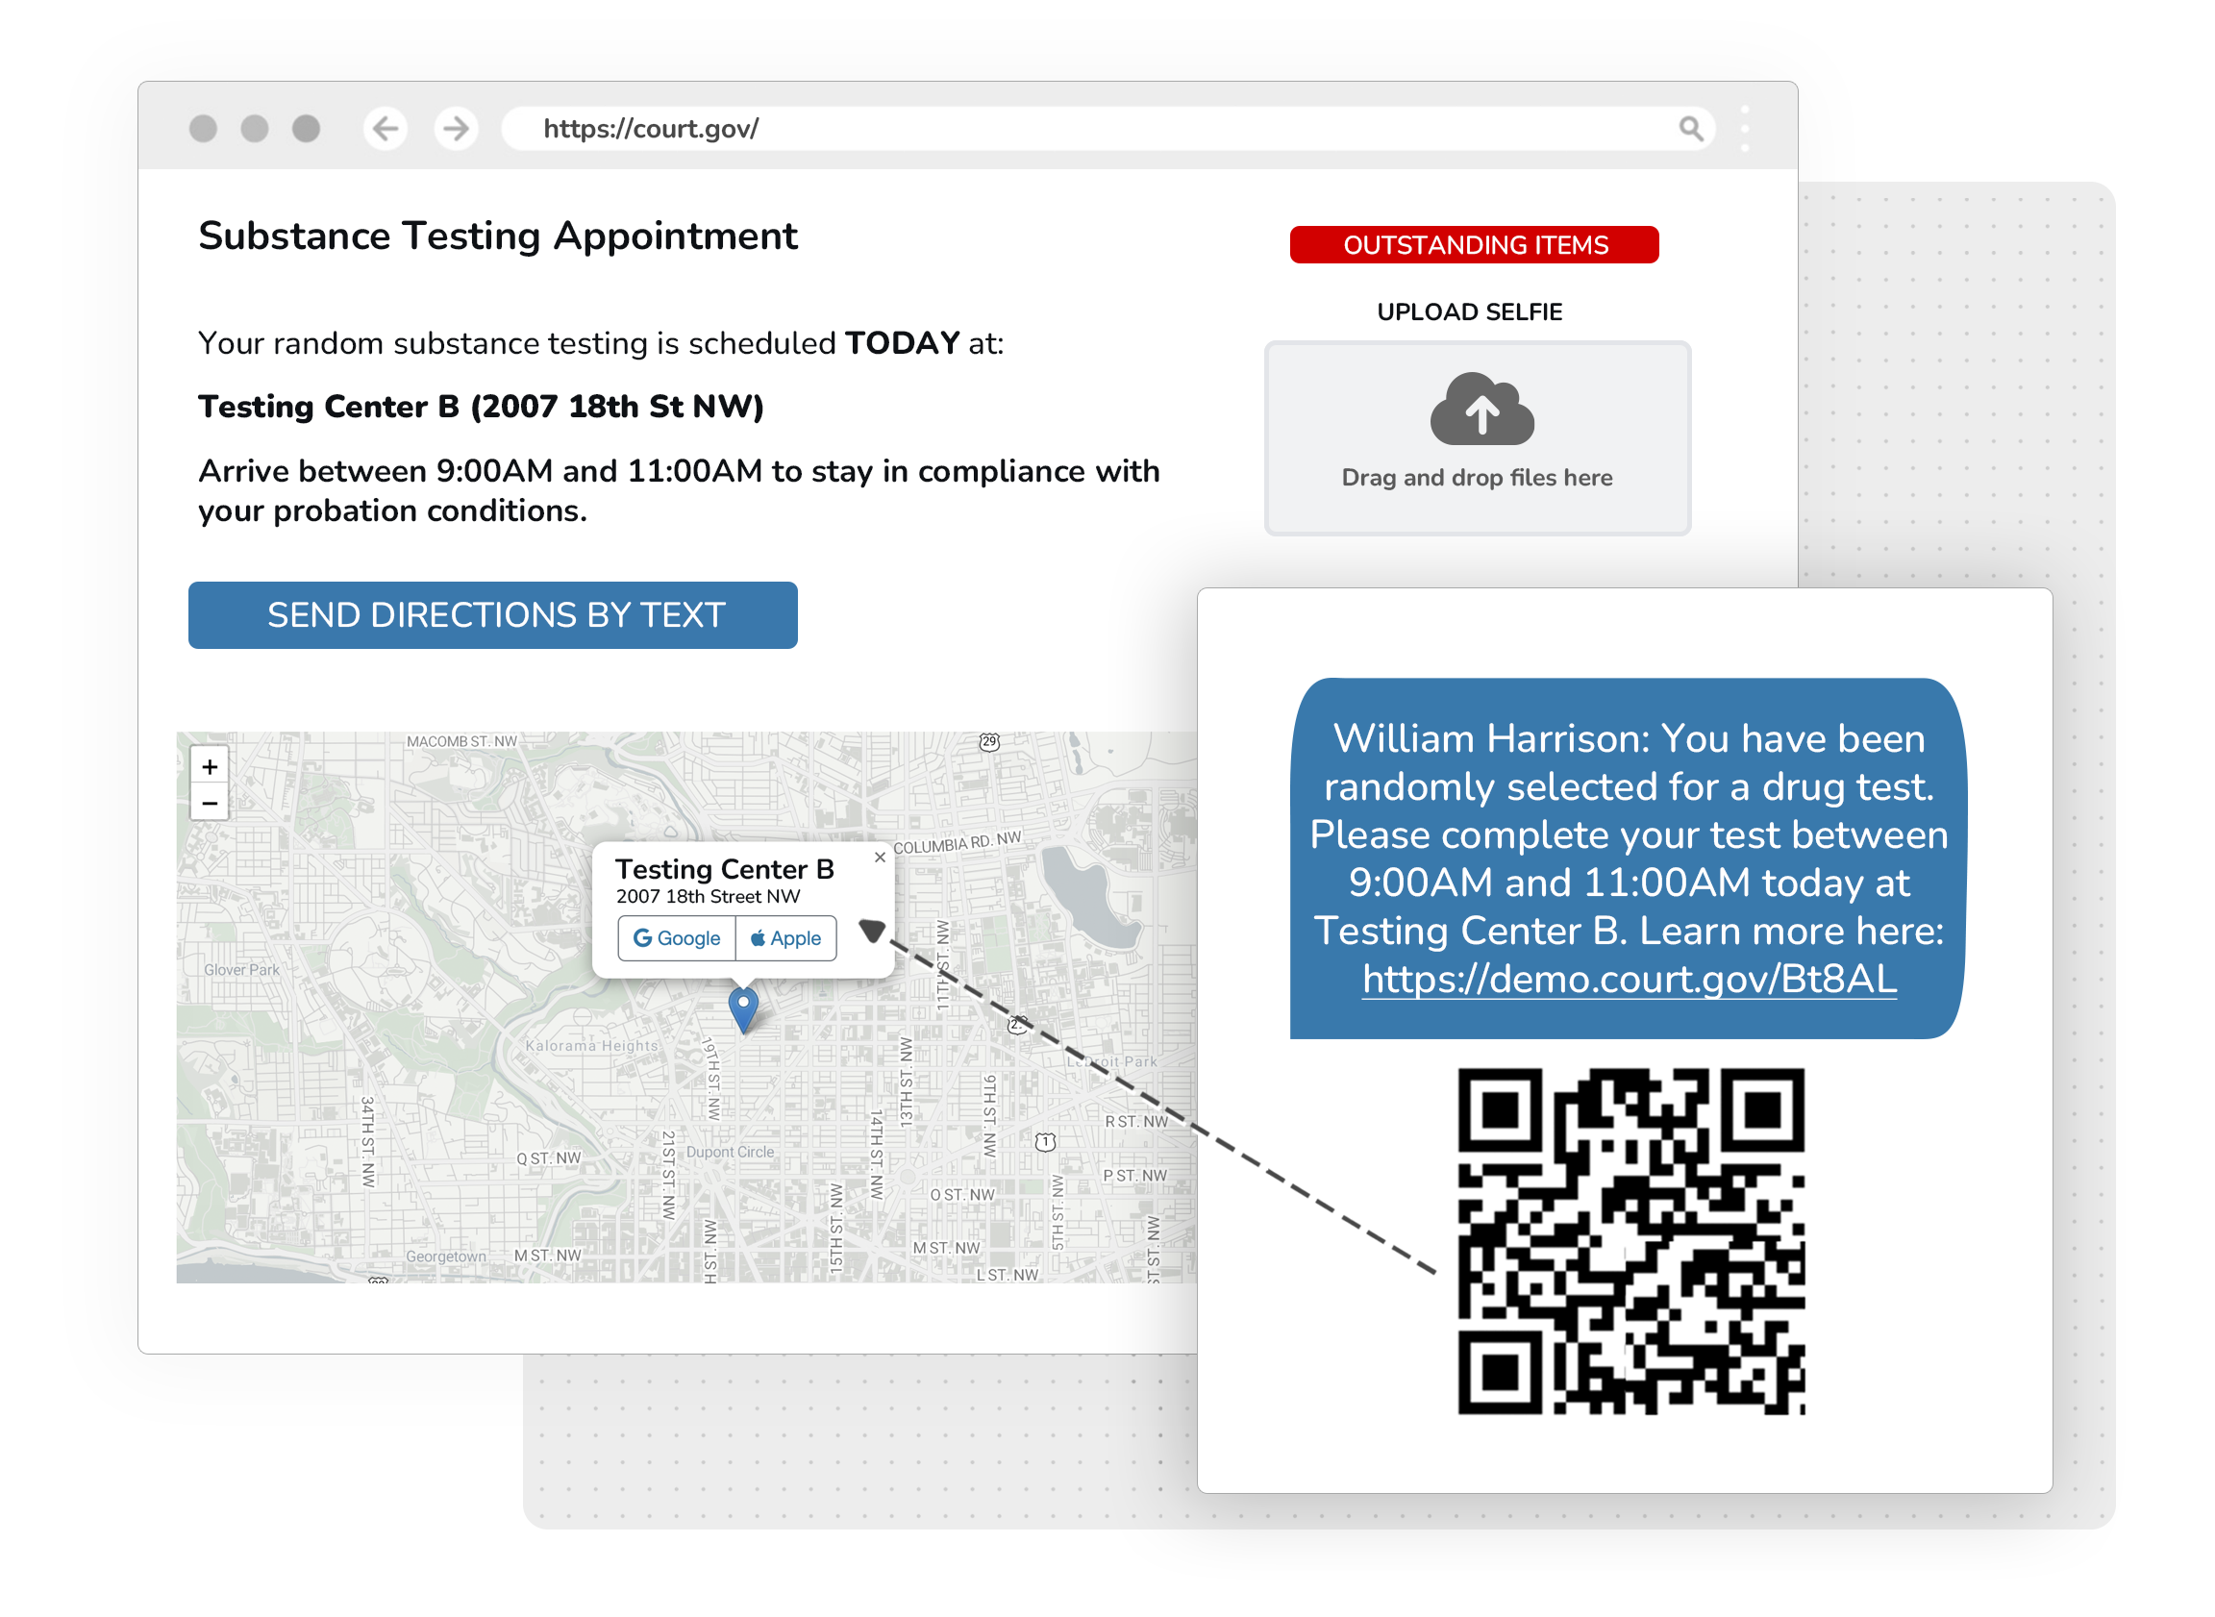The width and height of the screenshot is (2215, 1617).
Task: Click the https://court.gov/ address field
Action: click(x=1108, y=128)
